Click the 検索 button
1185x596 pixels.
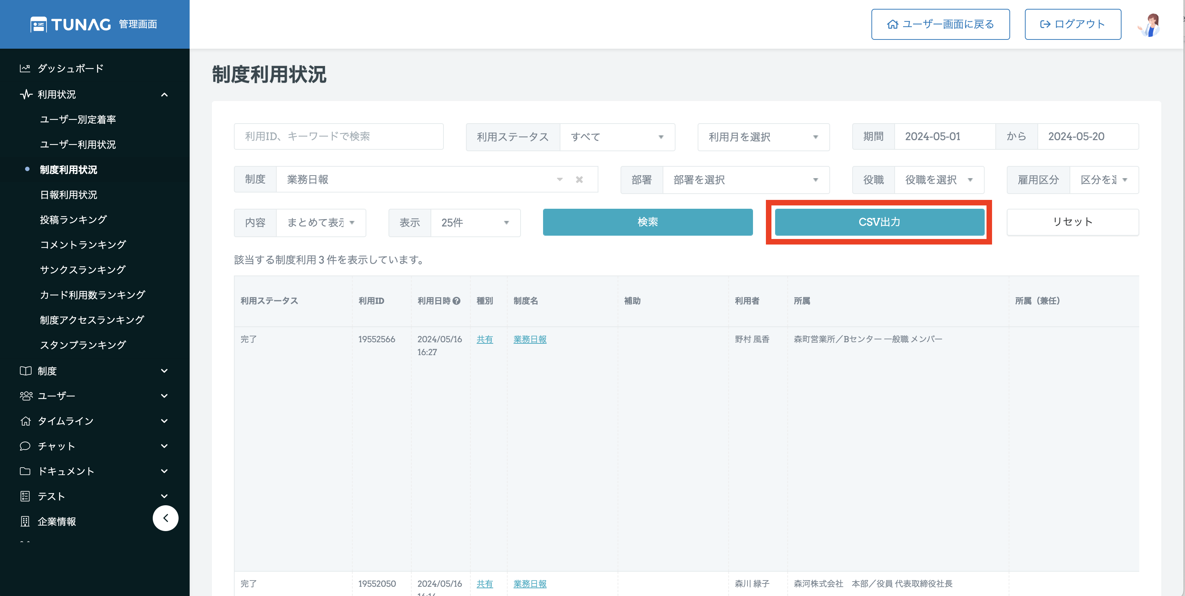[x=648, y=222]
